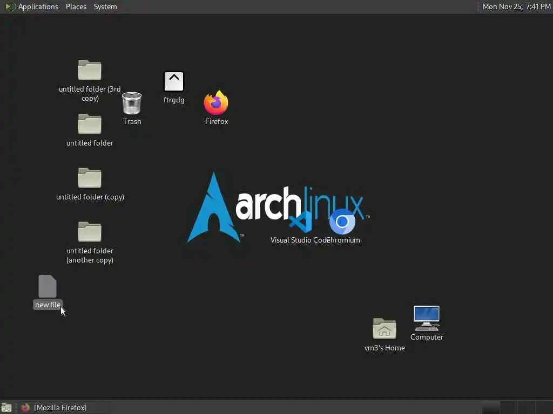Open the System menu
553x414 pixels.
[105, 6]
